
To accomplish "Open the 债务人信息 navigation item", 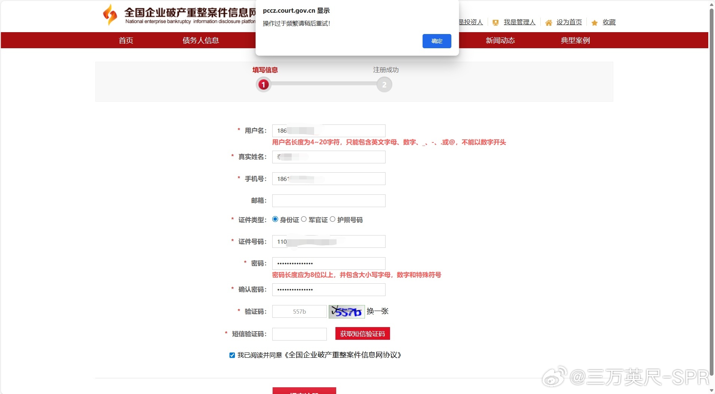I will 201,40.
